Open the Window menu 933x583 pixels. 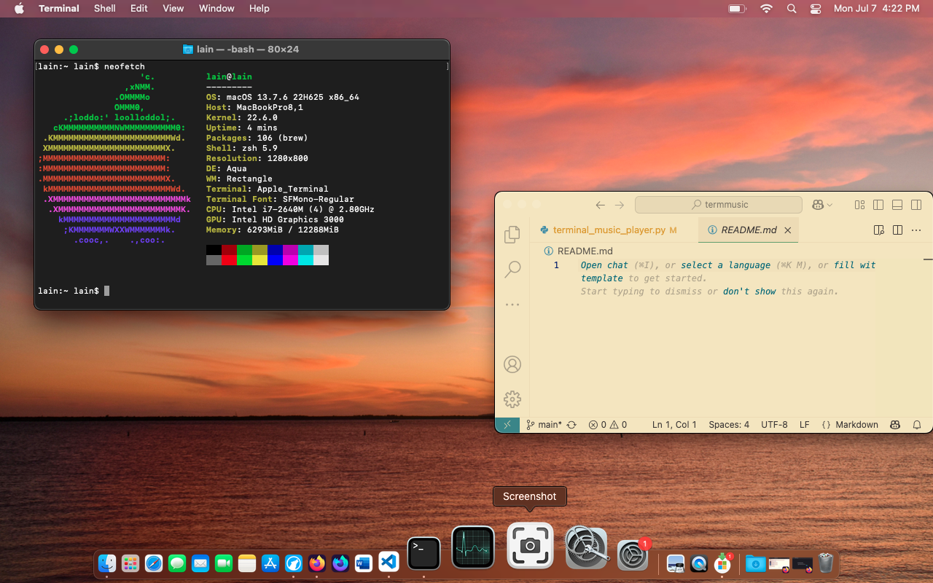(216, 9)
